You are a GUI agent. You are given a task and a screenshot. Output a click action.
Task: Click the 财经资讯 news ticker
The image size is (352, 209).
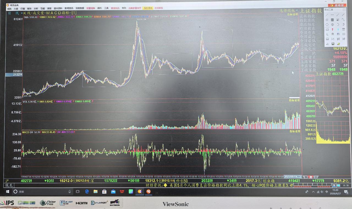click(219, 185)
